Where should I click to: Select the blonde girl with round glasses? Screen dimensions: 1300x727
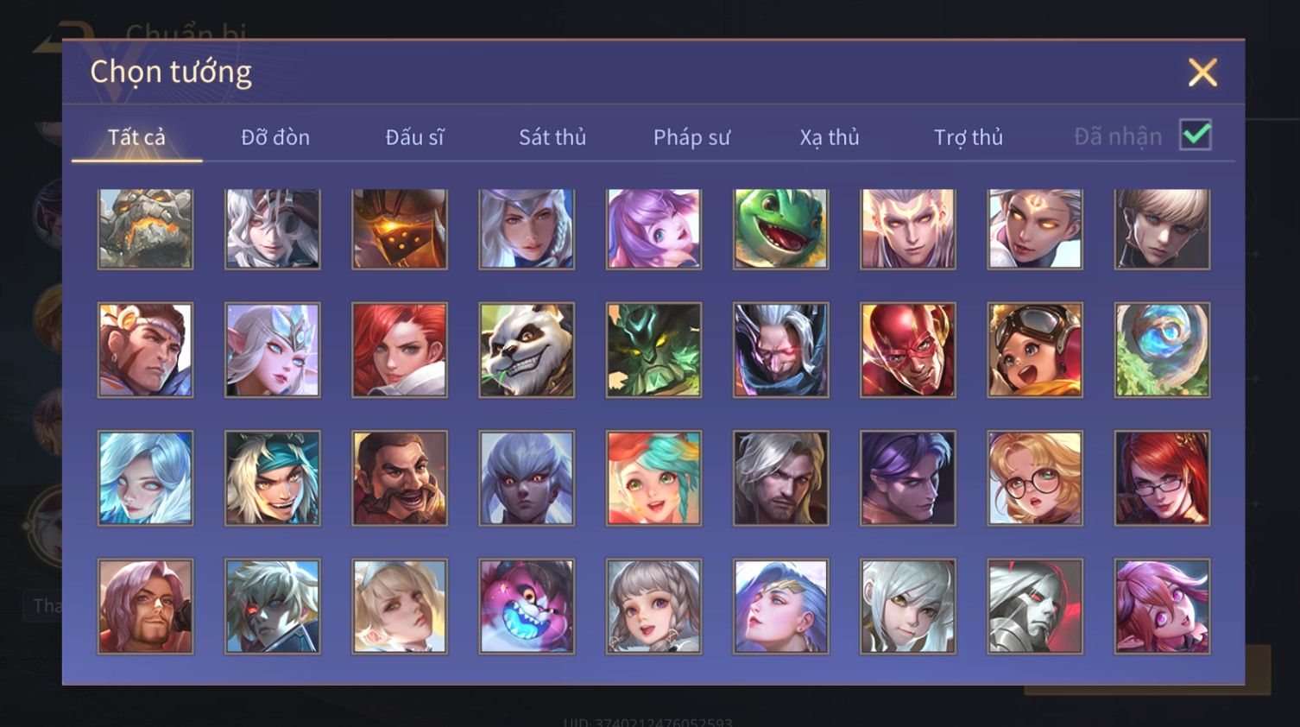click(x=1035, y=478)
